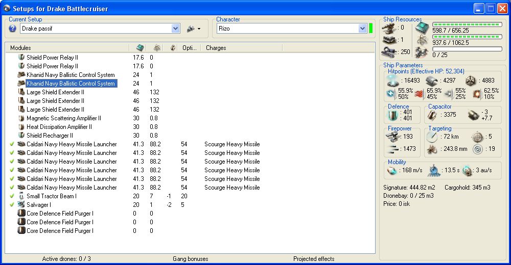Click Scourge Heavy Missile charge in first launcher row
511x265 pixels.
(232, 144)
